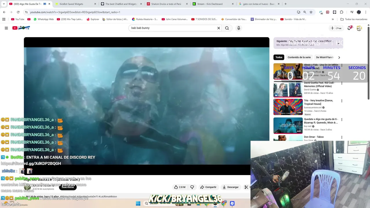
Task: Open the 7 SONIDOS DE SUS... bookmark
Action: (204, 19)
